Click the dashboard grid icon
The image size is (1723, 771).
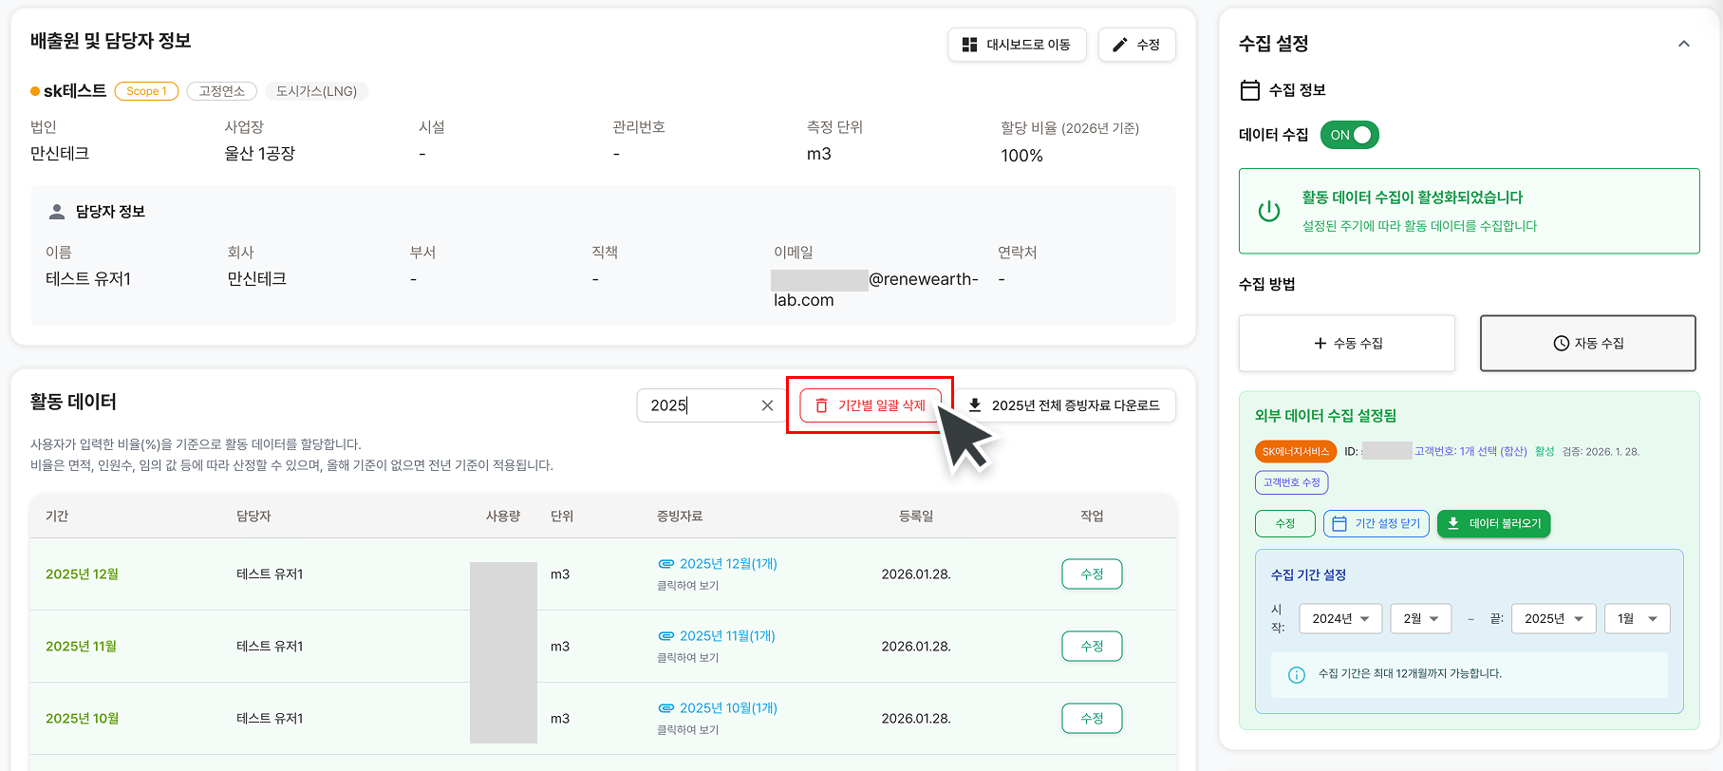(x=969, y=45)
